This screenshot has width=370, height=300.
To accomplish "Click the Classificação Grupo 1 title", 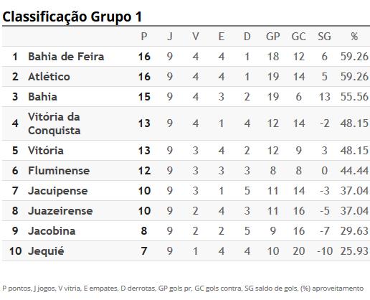I will [72, 17].
